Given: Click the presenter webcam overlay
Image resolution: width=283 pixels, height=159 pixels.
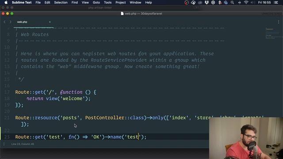Looking at the screenshot, I should [246, 138].
